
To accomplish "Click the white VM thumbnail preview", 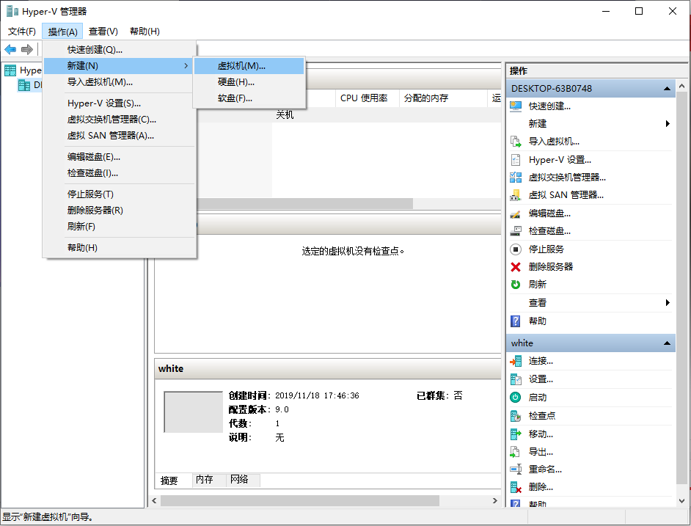I will pos(193,412).
